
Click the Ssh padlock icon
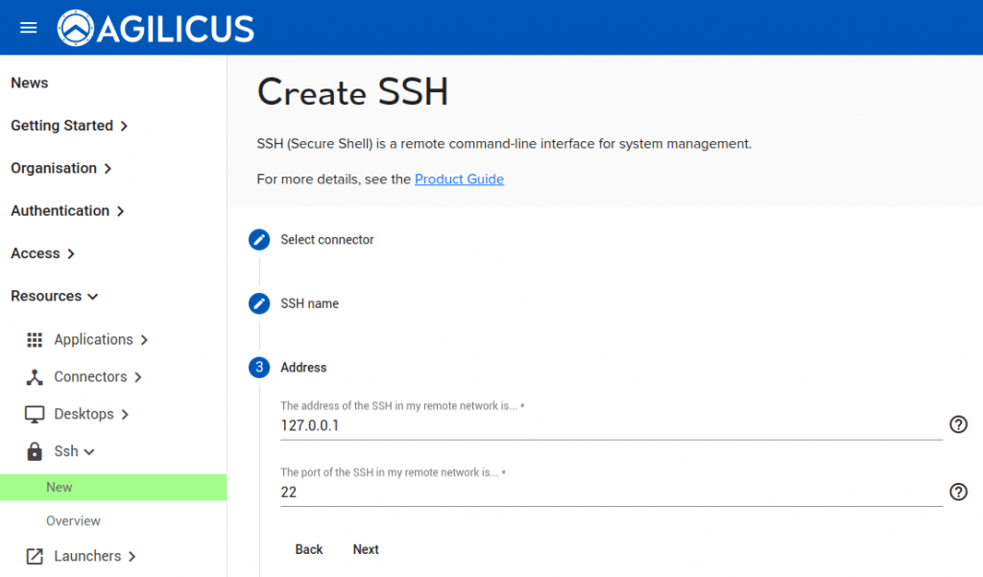click(x=35, y=451)
